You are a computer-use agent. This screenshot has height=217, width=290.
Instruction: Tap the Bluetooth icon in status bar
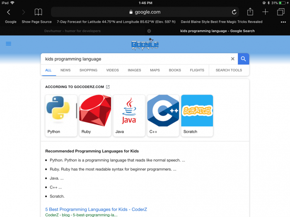(268, 3)
